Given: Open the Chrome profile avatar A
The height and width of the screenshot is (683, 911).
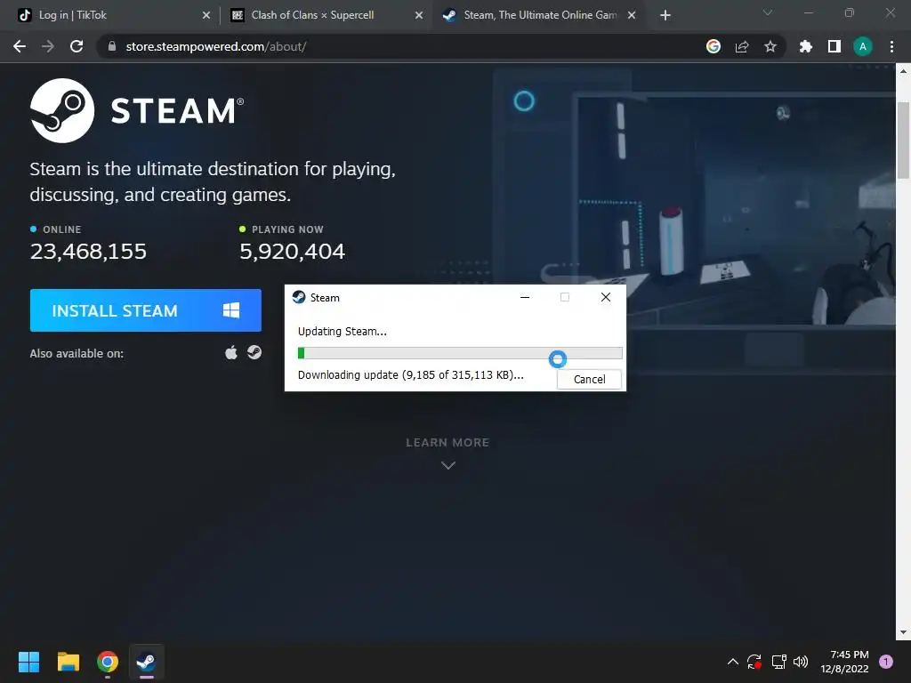Looking at the screenshot, I should pos(863,46).
